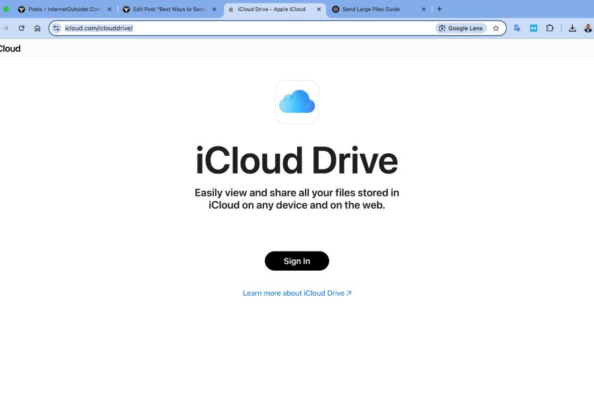
Task: Open the blue M extension icon
Action: [x=533, y=28]
